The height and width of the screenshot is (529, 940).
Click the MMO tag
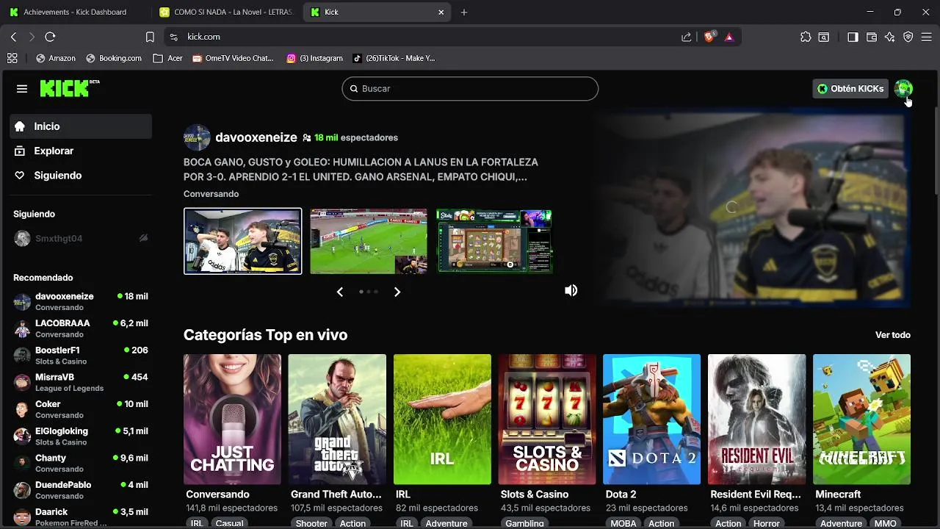click(885, 523)
